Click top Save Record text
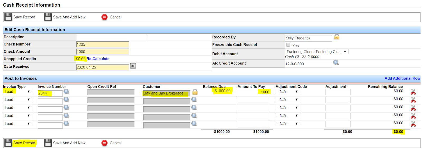 (x=24, y=17)
